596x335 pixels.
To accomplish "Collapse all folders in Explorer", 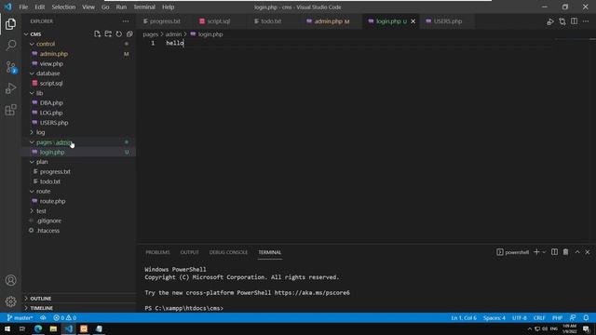I will pyautogui.click(x=129, y=34).
